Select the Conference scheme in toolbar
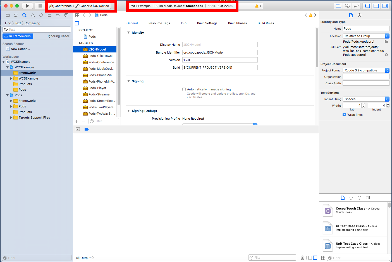Screen dimensions: 392x262 click(x=61, y=6)
